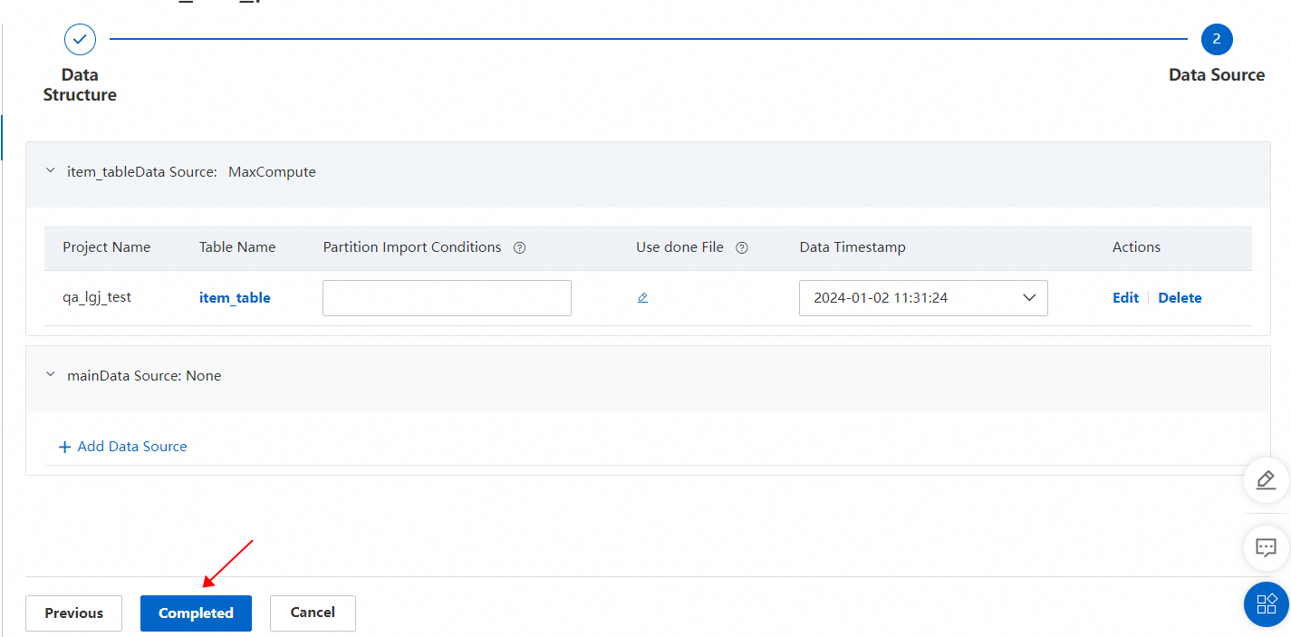Collapse the item_table Data Source section
Image resolution: width=1291 pixels, height=637 pixels.
pyautogui.click(x=51, y=171)
